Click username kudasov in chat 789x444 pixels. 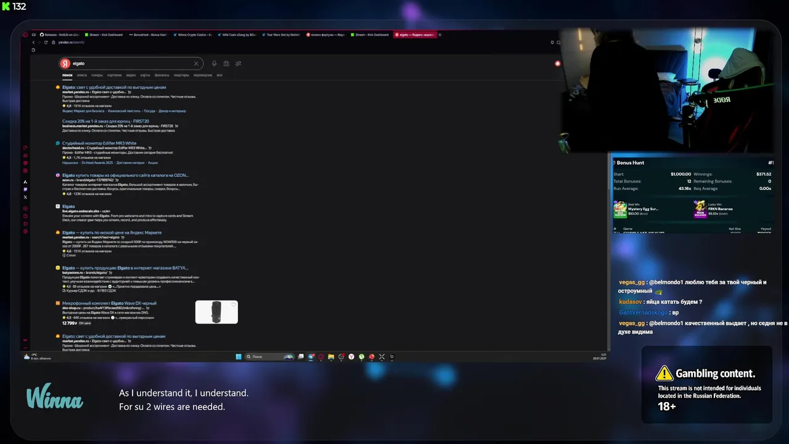pyautogui.click(x=631, y=302)
